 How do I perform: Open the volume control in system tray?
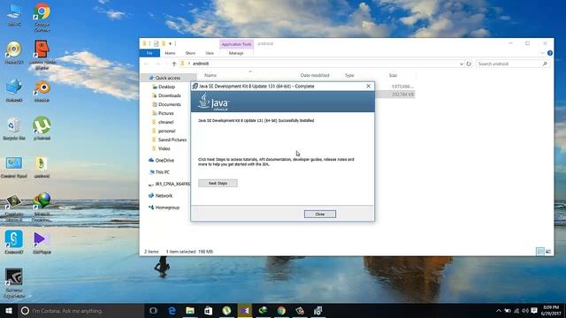pos(525,310)
